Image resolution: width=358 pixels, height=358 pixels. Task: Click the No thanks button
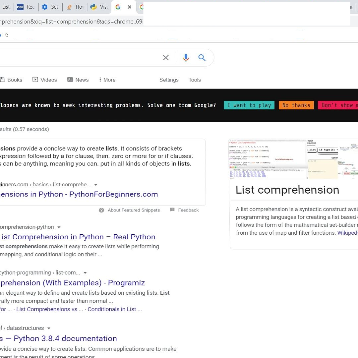[x=296, y=105]
